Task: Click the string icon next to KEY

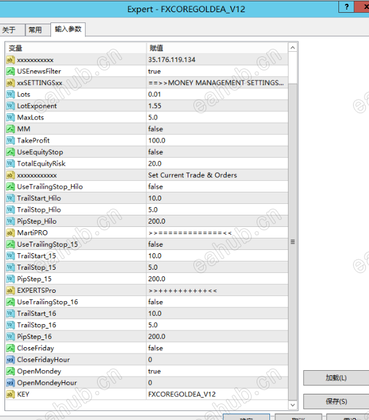Action: [10, 394]
